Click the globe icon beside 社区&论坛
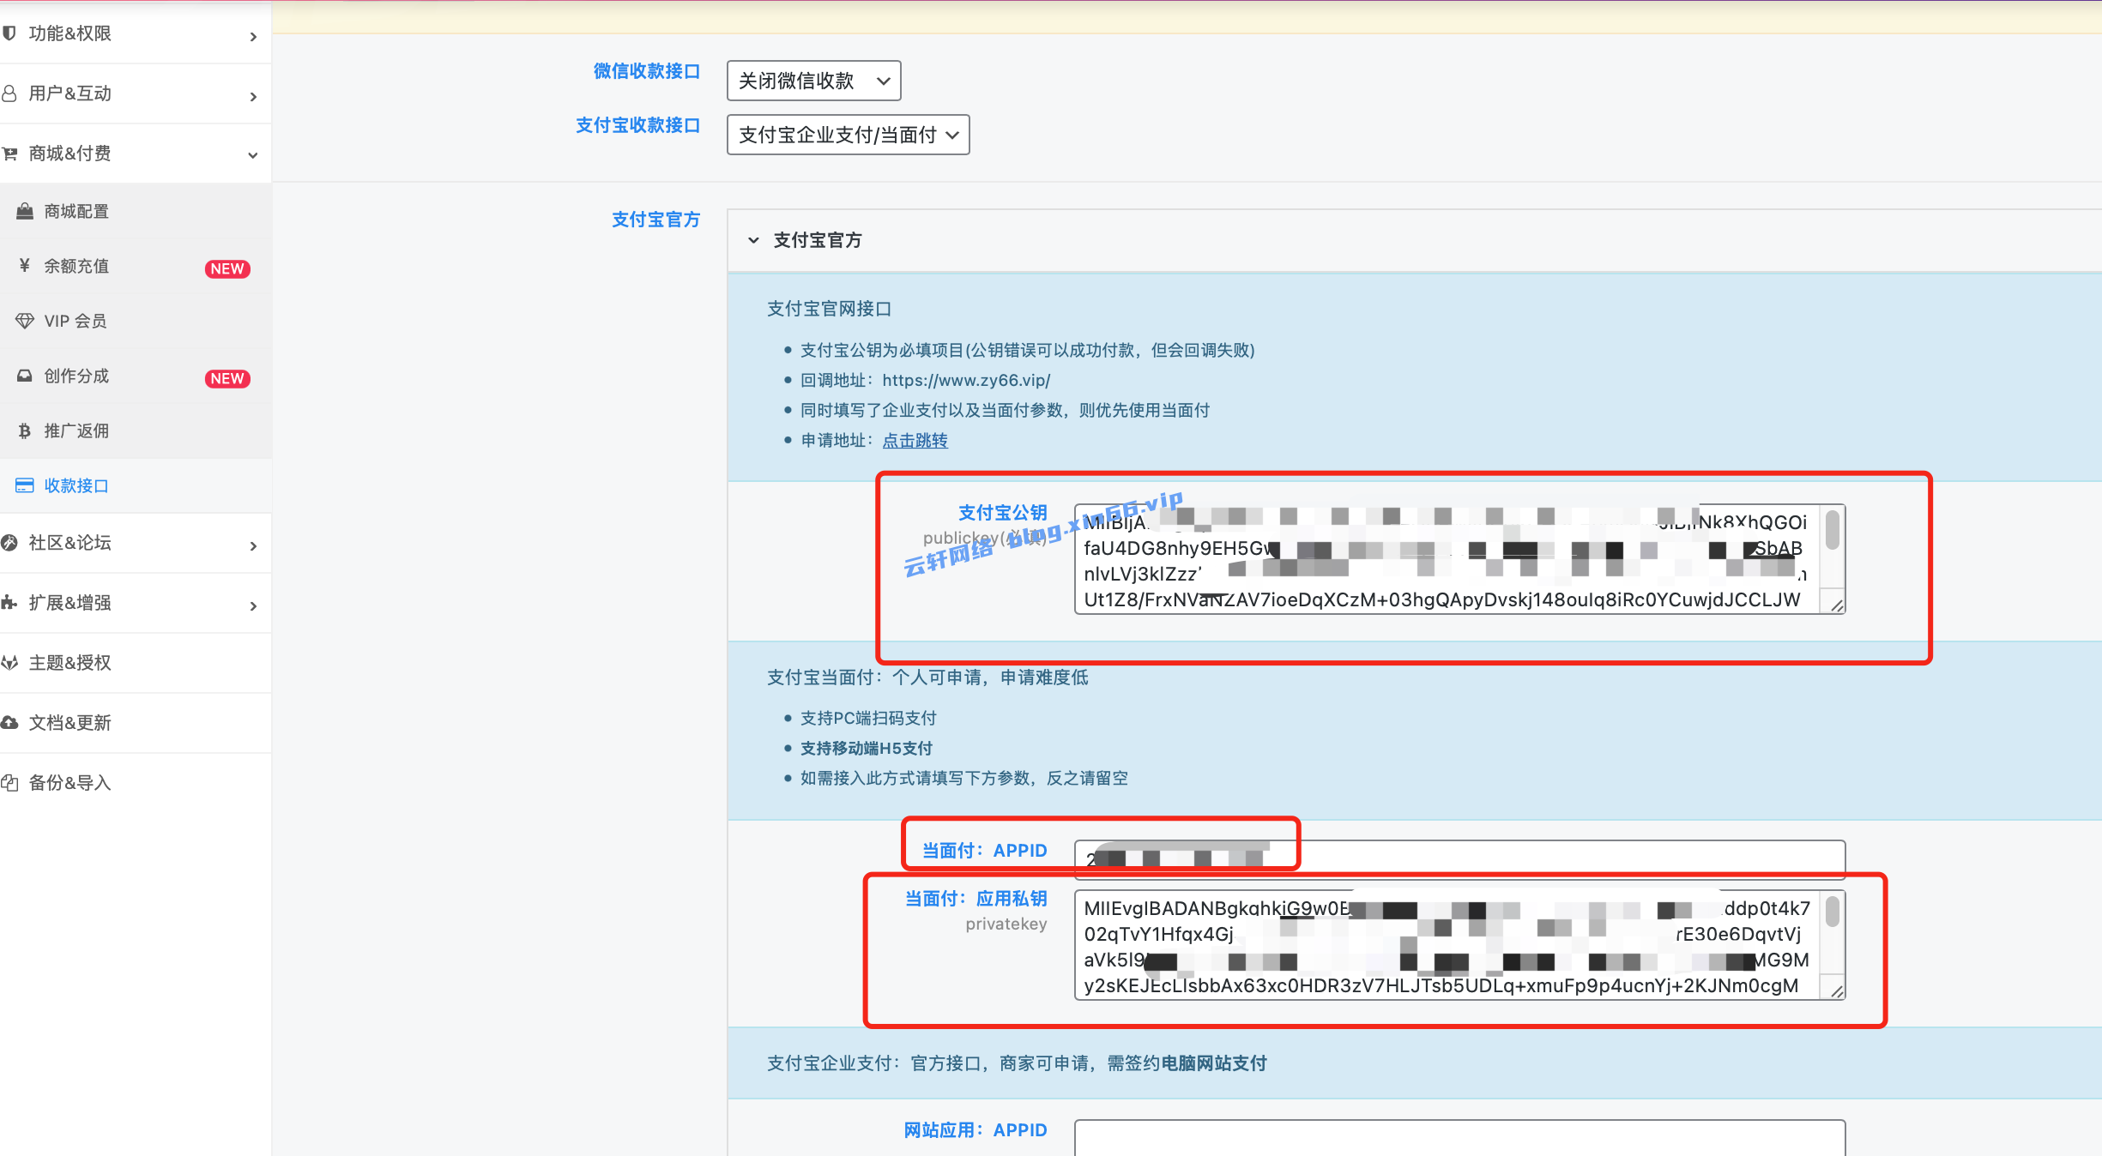 [x=9, y=543]
